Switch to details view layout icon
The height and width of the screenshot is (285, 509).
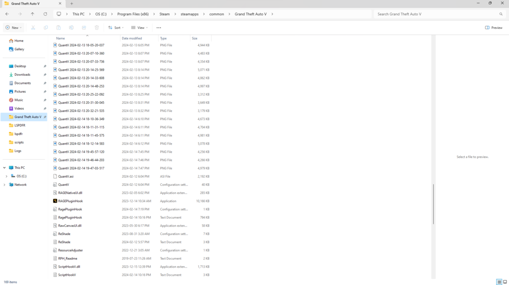[x=499, y=282]
